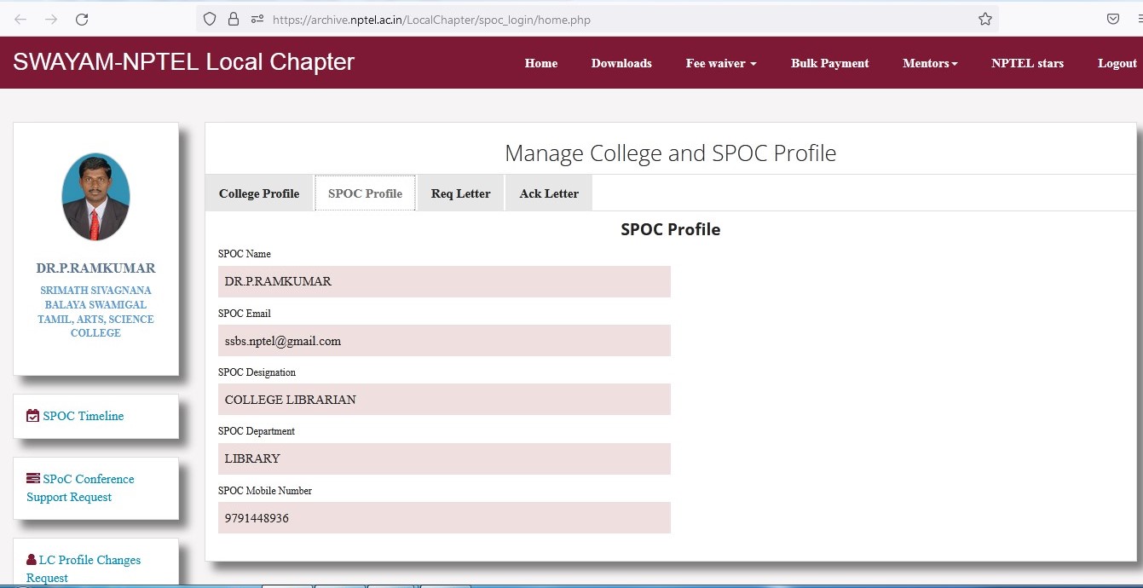Open SPoC Conference Support Request link
The width and height of the screenshot is (1143, 588).
(80, 487)
